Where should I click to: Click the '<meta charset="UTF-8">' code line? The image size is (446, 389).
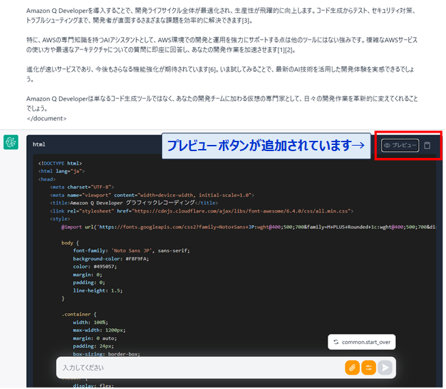tap(82, 187)
